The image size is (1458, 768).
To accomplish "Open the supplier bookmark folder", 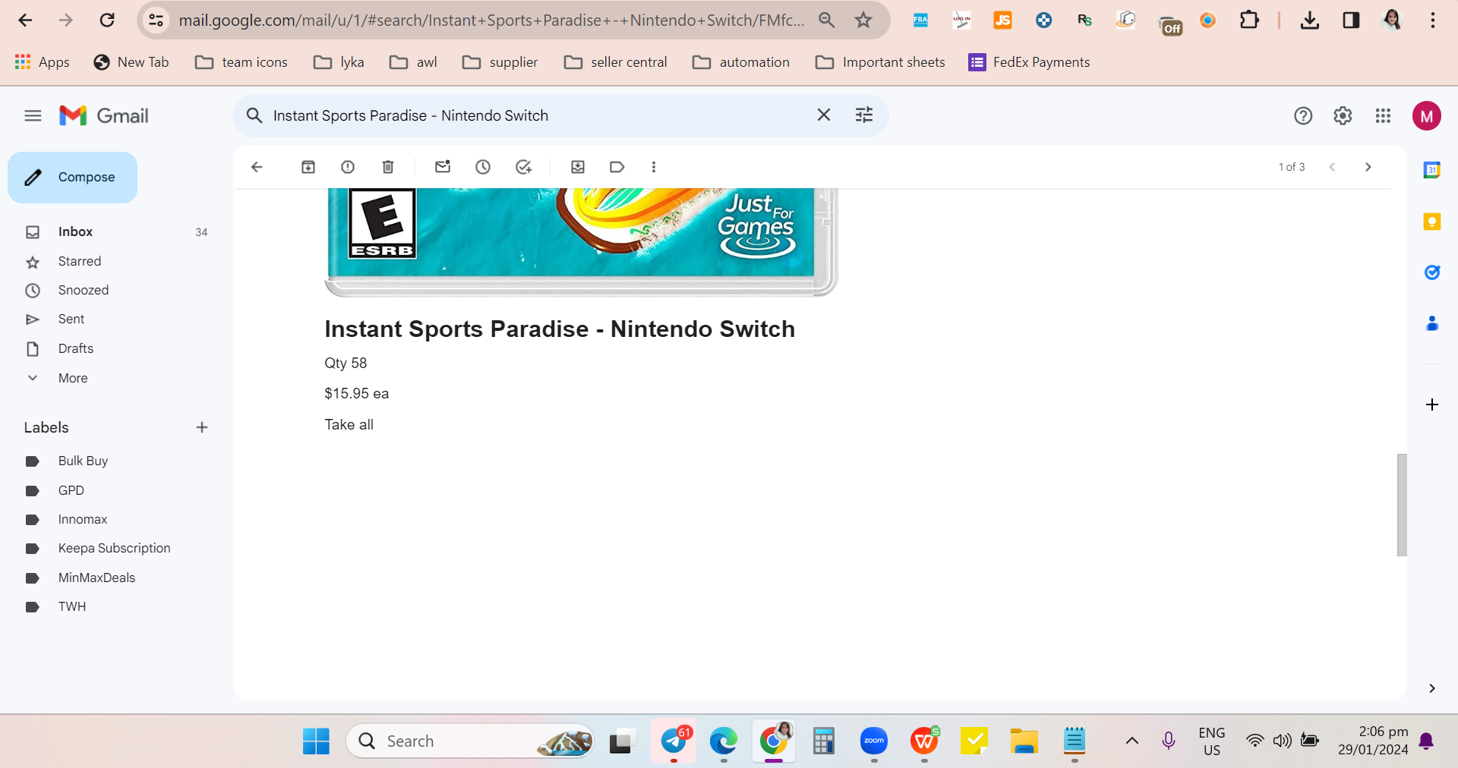I will point(500,62).
